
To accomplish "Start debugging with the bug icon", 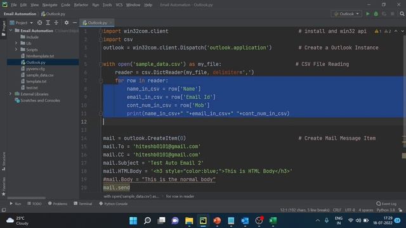I will (376, 14).
